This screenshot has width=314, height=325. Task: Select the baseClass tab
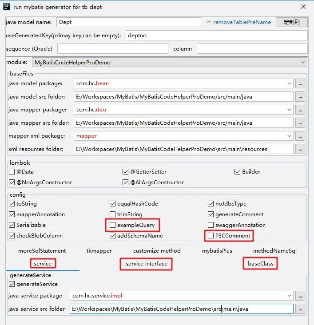(x=261, y=264)
